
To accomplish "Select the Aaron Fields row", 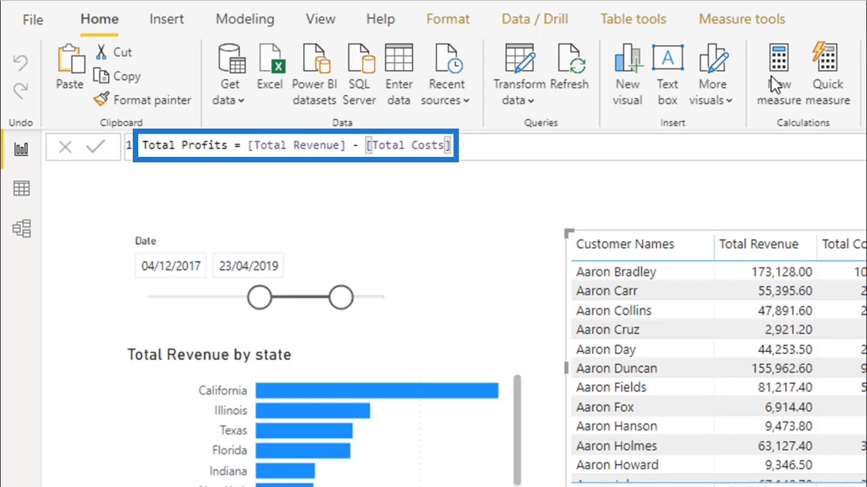I will 719,387.
